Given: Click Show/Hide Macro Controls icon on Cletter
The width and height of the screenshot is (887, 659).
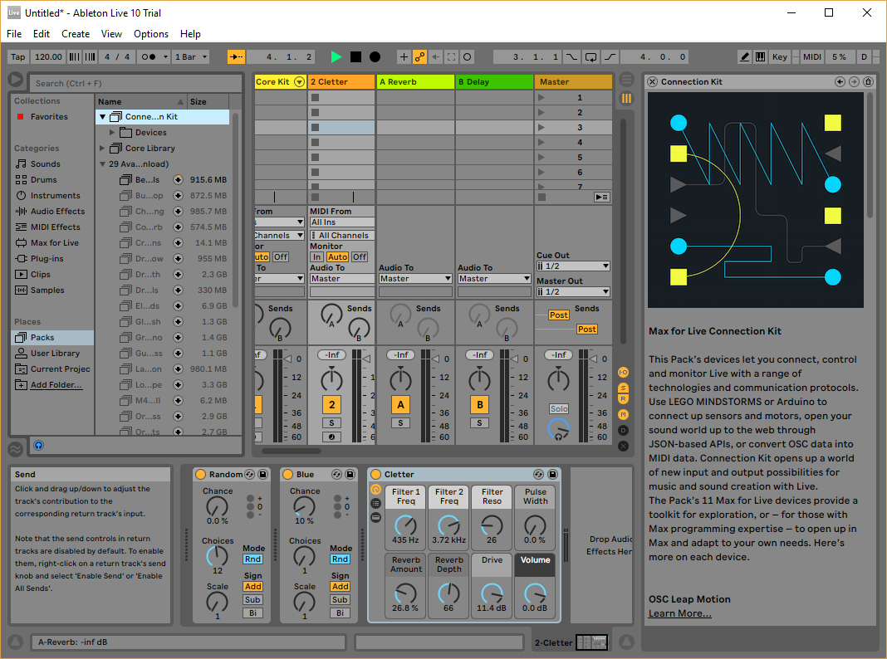Looking at the screenshot, I should click(375, 489).
